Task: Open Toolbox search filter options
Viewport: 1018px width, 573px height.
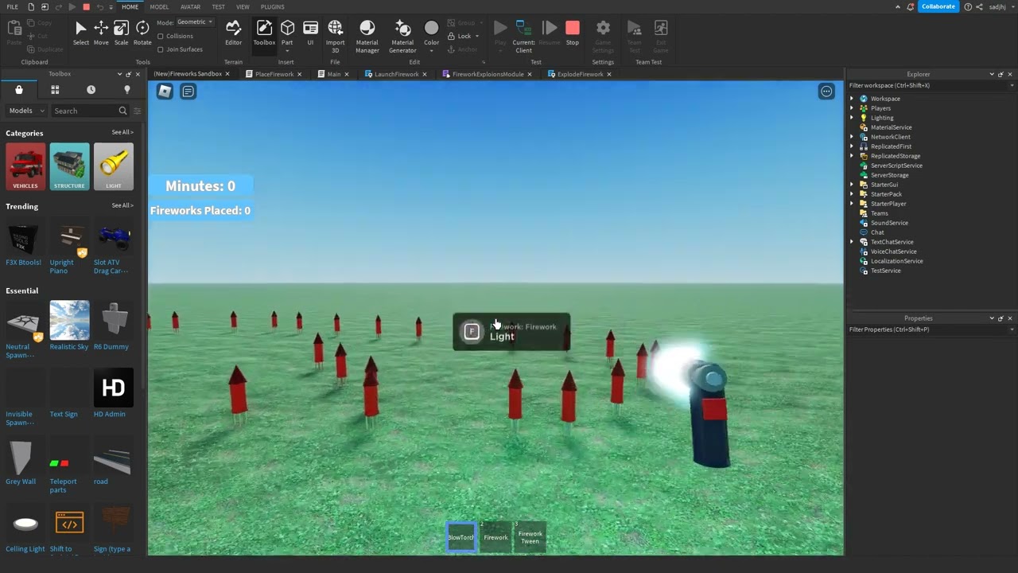Action: pyautogui.click(x=137, y=111)
